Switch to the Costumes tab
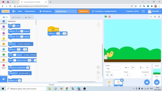Screen dimensions: 162x91 click(16, 17)
